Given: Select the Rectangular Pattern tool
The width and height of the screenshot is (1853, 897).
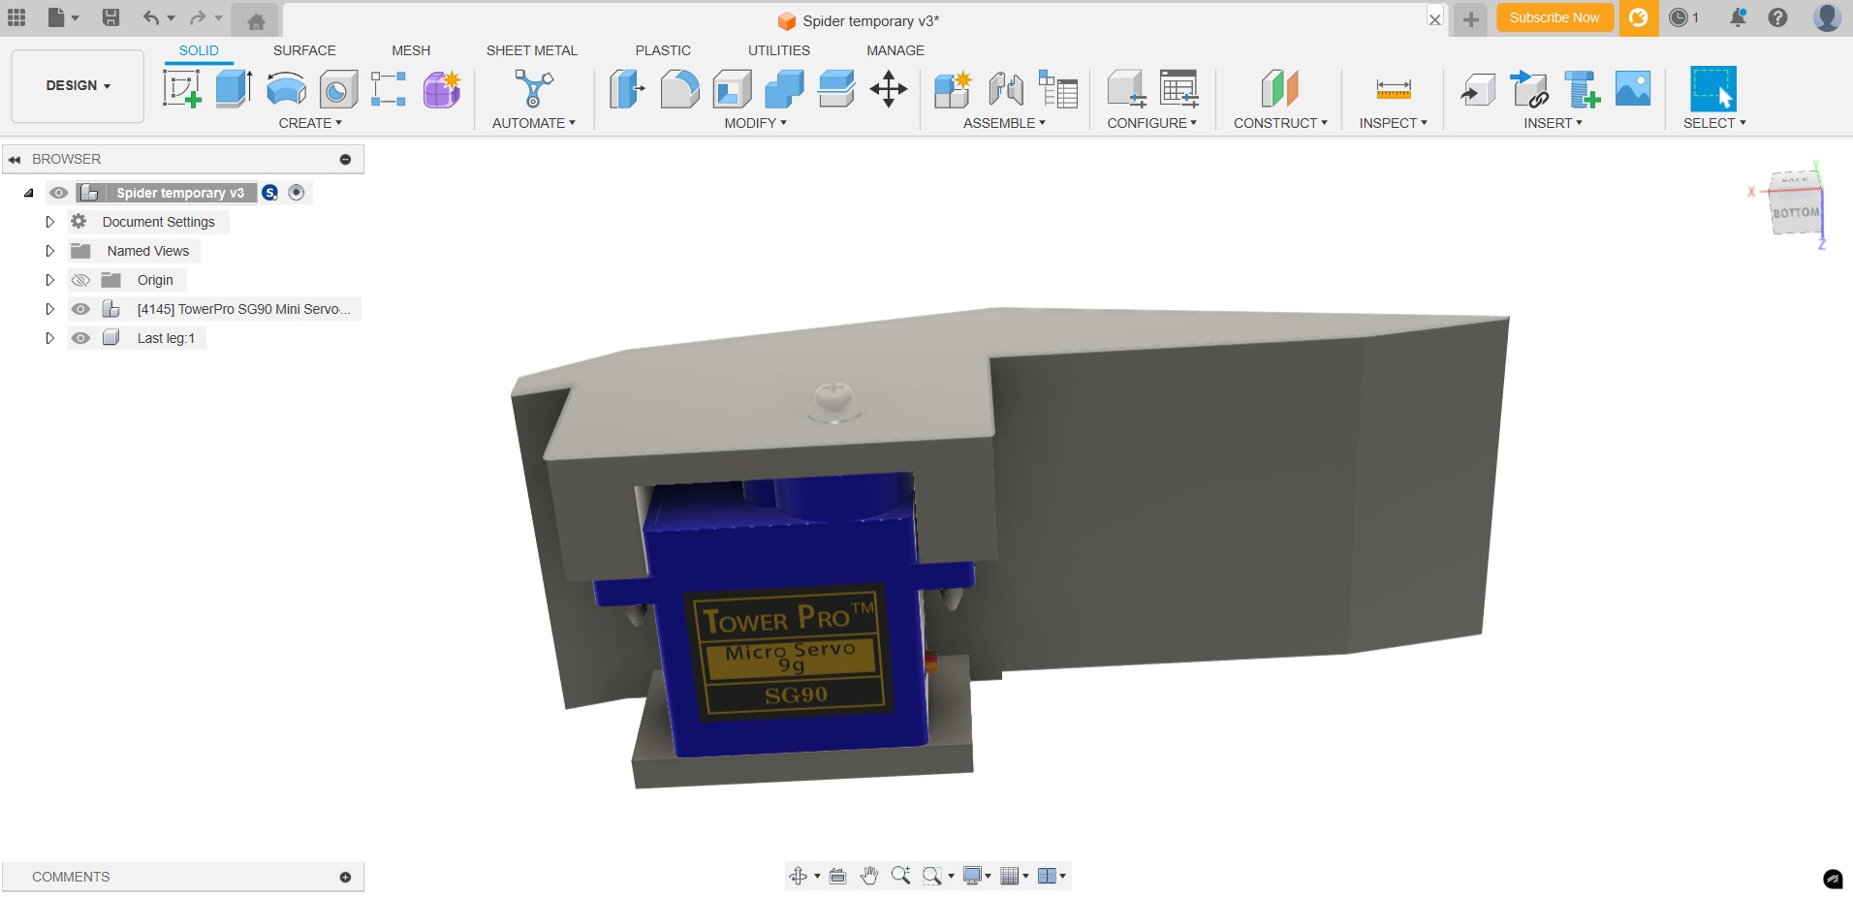Looking at the screenshot, I should point(389,89).
